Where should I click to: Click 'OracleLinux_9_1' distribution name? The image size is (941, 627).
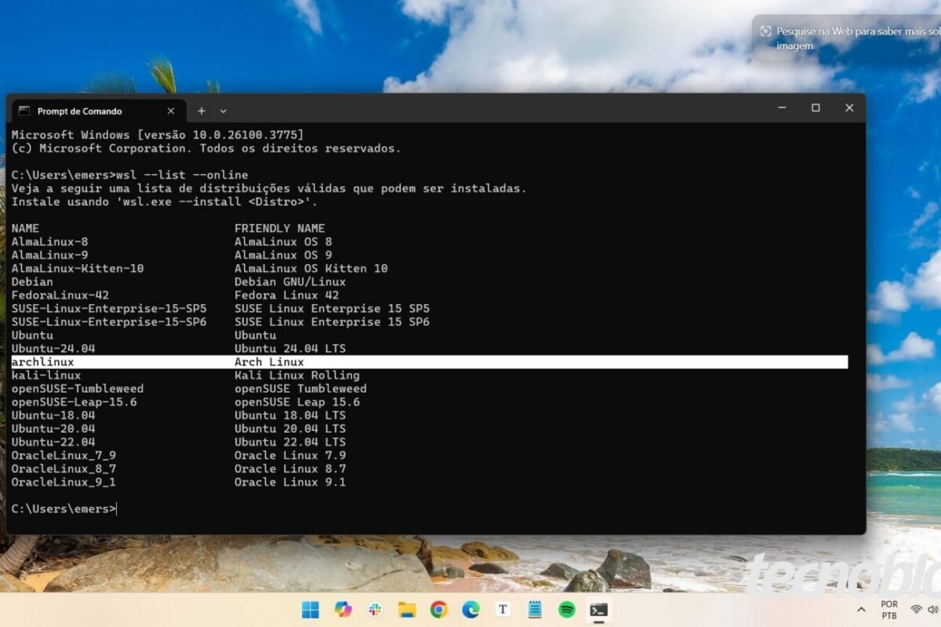[x=64, y=482]
